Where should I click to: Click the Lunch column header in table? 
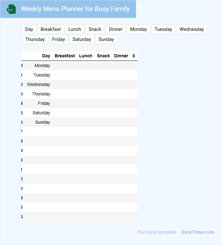pos(86,56)
